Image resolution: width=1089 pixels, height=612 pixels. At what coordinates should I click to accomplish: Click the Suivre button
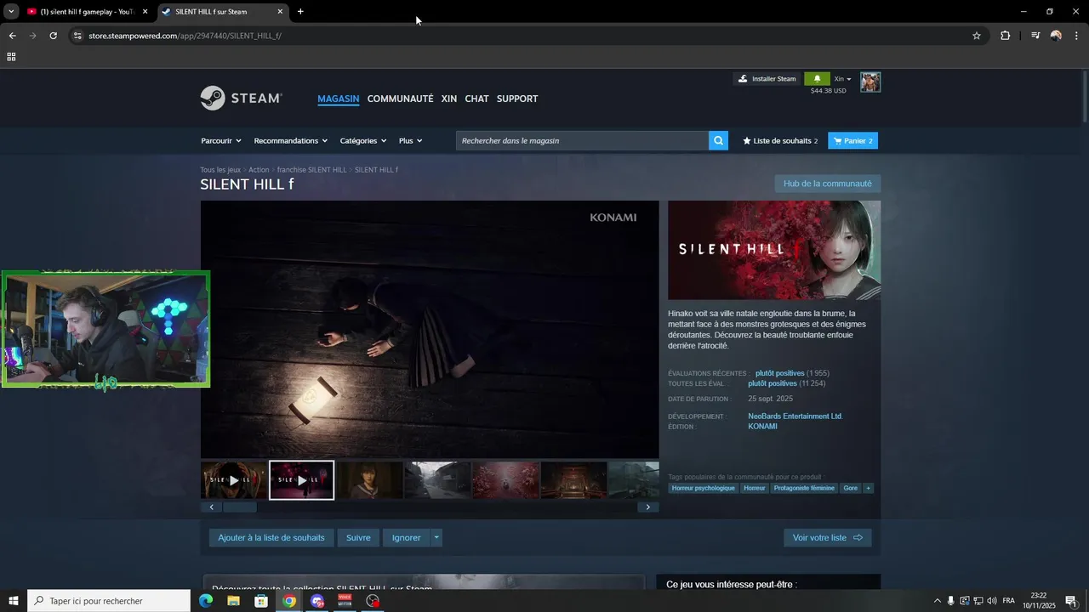click(358, 538)
